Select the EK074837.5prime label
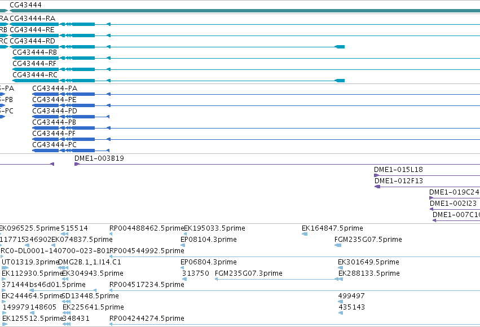This screenshot has height=327, width=480. [82, 240]
